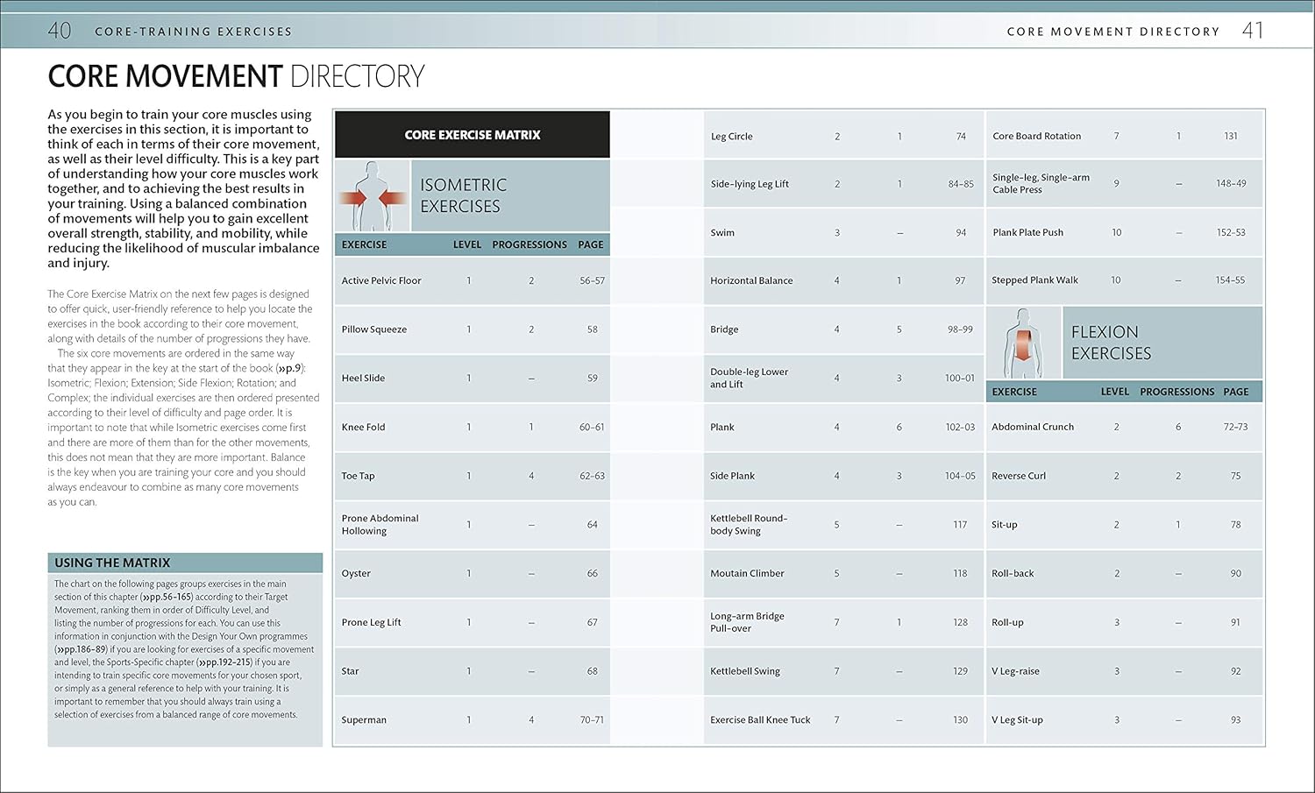The image size is (1315, 793).
Task: Click the Core Movement Directory main title
Action: point(236,76)
